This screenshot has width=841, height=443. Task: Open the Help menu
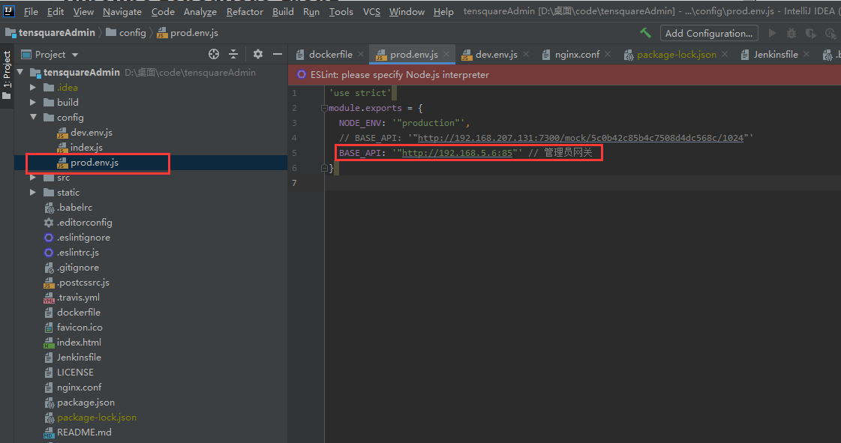coord(443,11)
